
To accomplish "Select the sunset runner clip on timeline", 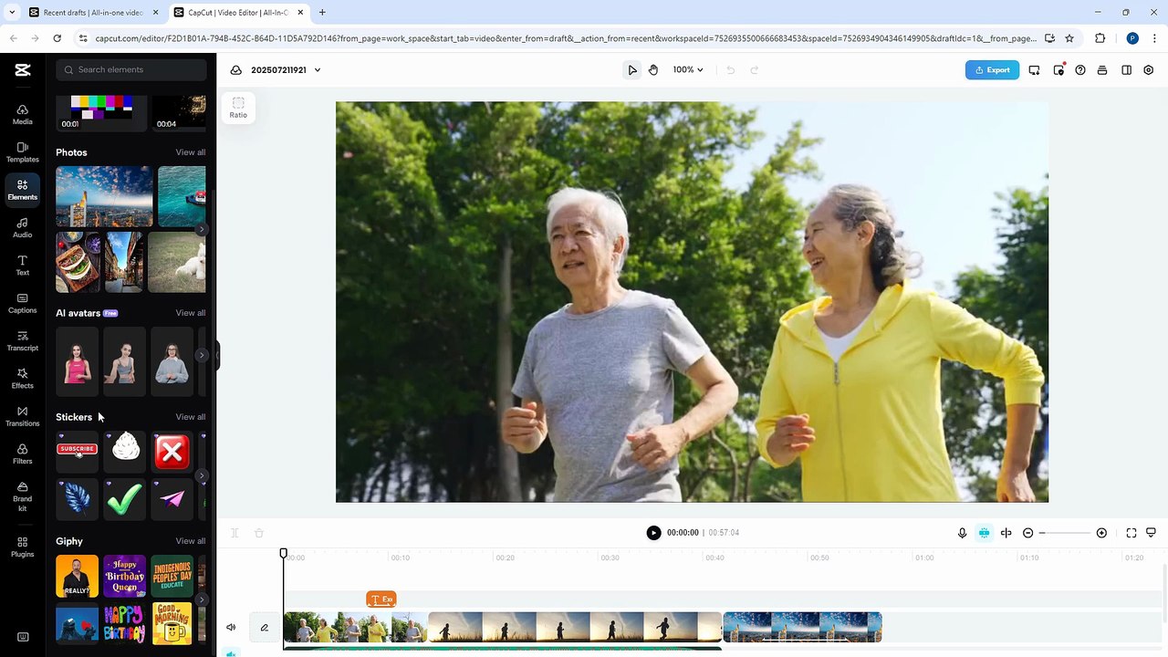I will (575, 628).
